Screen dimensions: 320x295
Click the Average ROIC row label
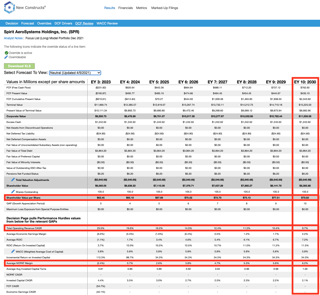15,240
